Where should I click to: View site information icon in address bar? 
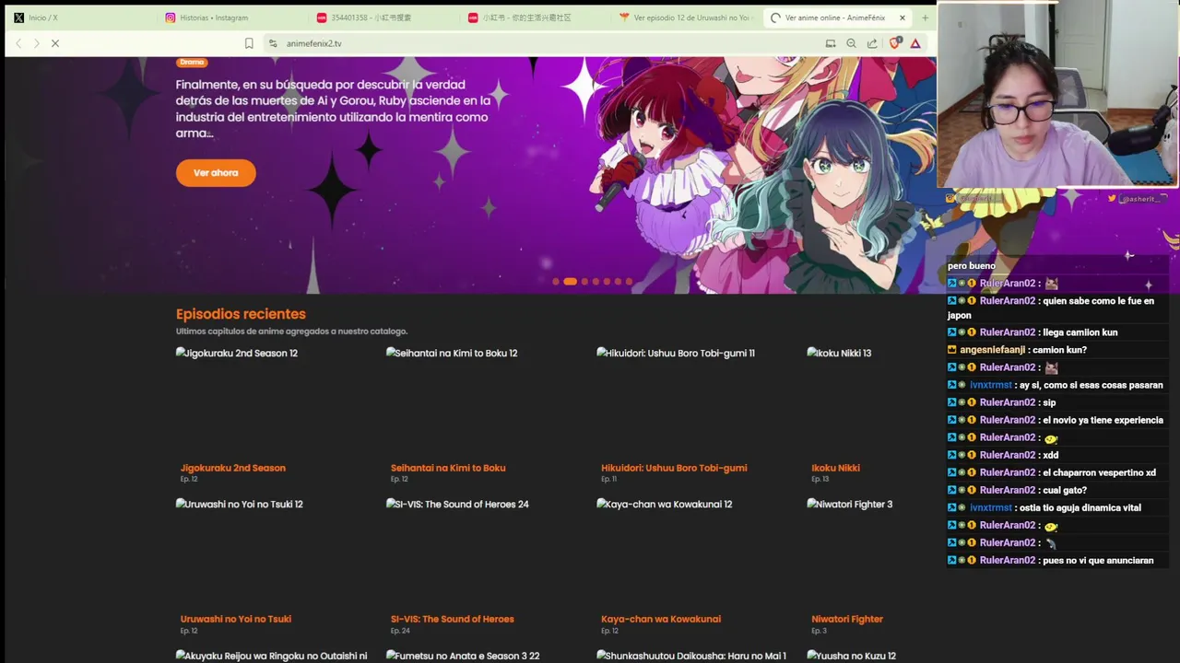pyautogui.click(x=273, y=43)
